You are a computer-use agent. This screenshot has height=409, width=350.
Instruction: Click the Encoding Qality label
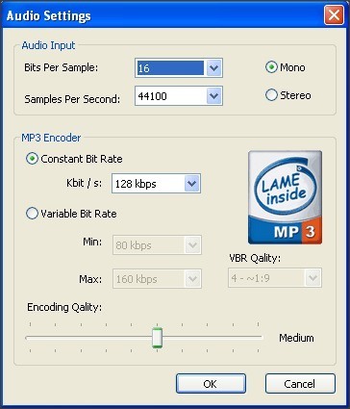pyautogui.click(x=64, y=307)
